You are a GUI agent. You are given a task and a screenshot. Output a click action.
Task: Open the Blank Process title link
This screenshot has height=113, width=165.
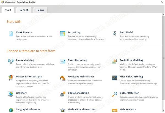24,32
